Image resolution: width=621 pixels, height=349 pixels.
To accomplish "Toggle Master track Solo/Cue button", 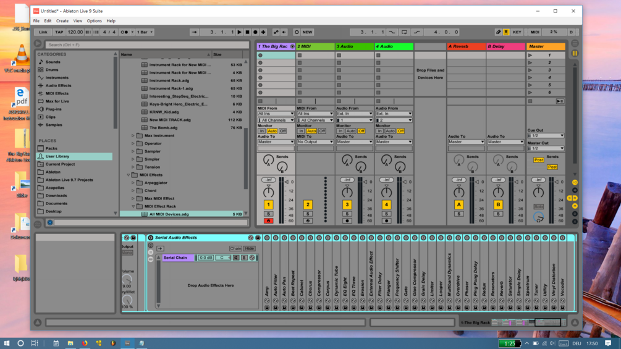I will click(538, 206).
